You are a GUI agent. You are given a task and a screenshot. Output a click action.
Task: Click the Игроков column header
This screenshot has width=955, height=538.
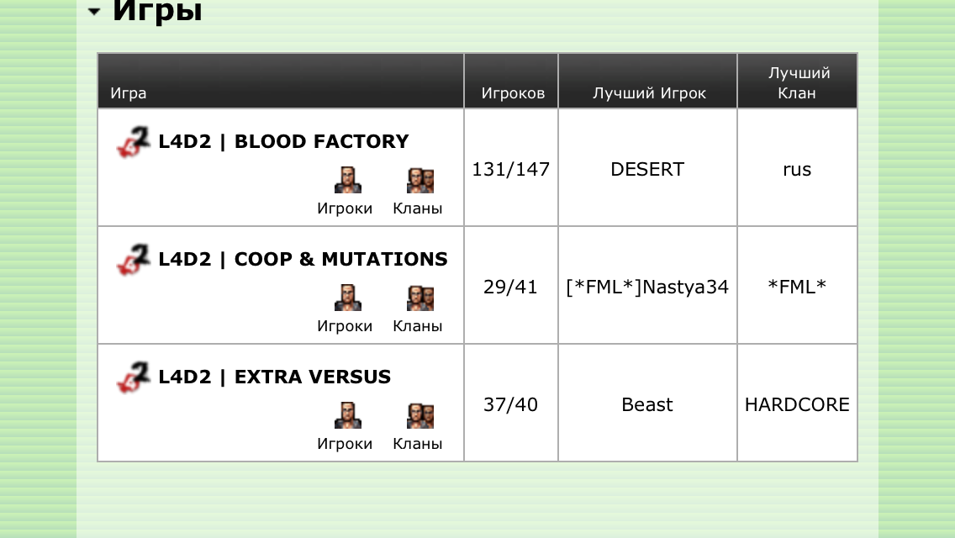tap(513, 92)
